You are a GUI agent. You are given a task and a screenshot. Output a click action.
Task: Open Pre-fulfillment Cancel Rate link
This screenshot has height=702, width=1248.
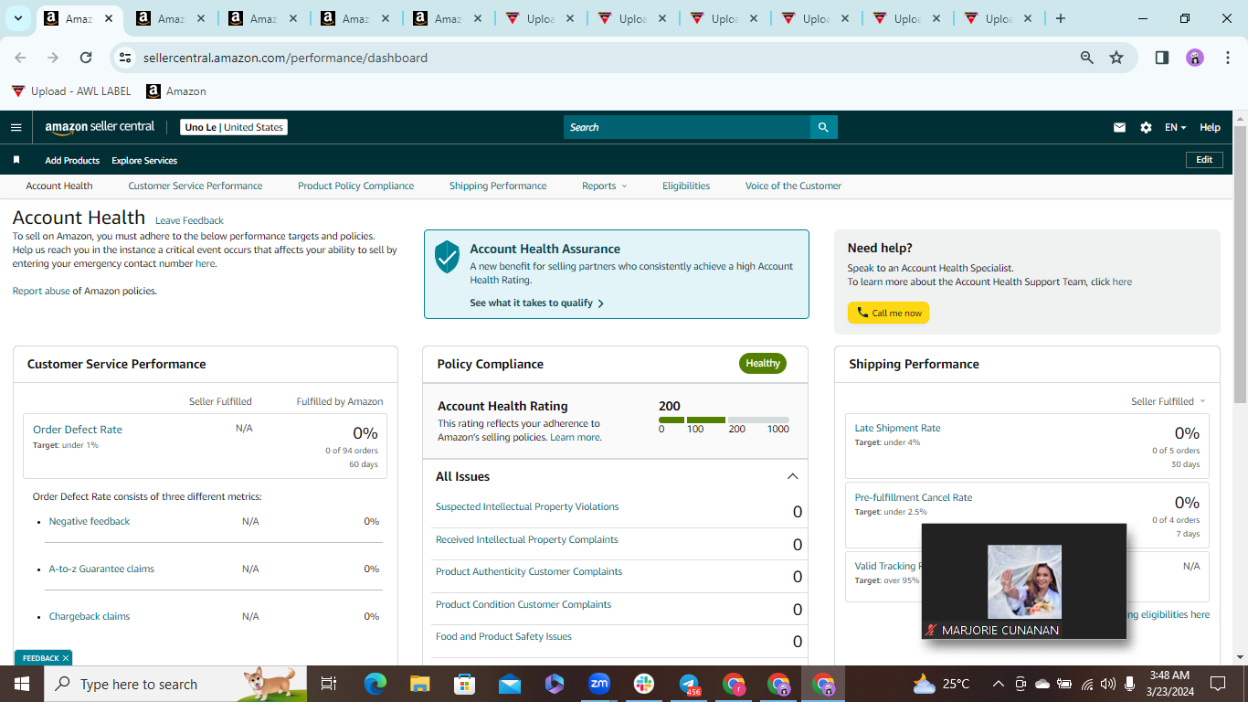pyautogui.click(x=914, y=497)
